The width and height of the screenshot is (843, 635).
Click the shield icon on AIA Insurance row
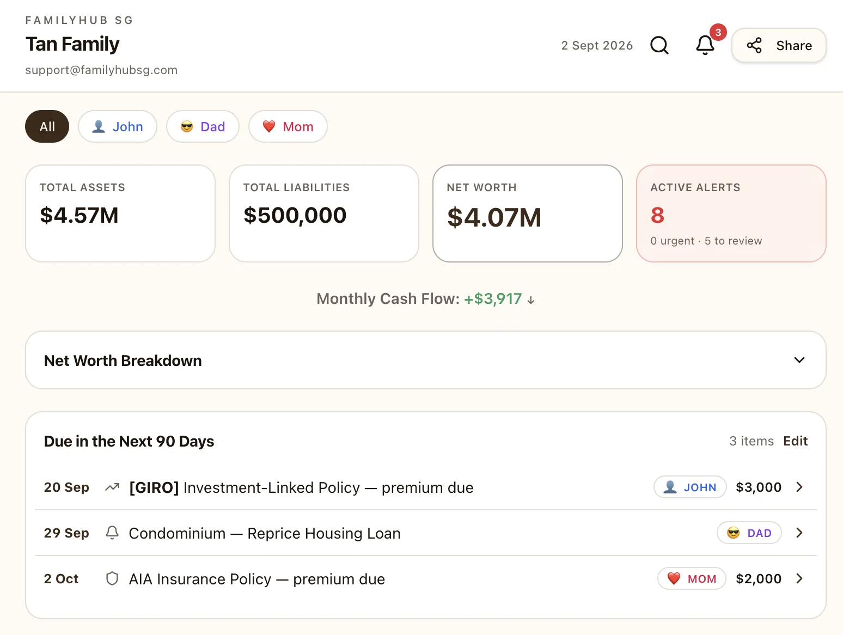(x=112, y=578)
